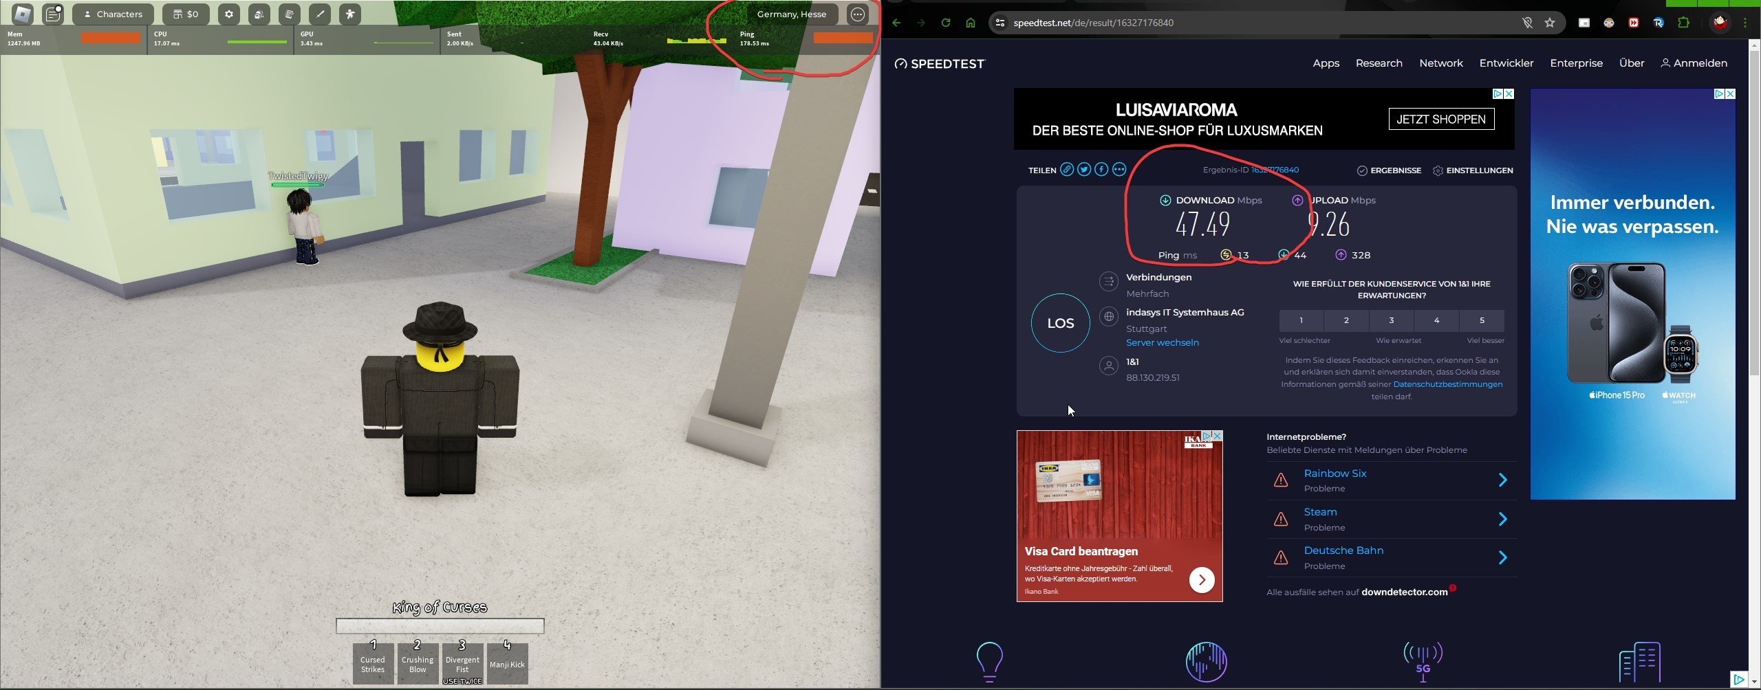Select the Manji Kick ability slot
This screenshot has height=690, width=1761.
(507, 663)
